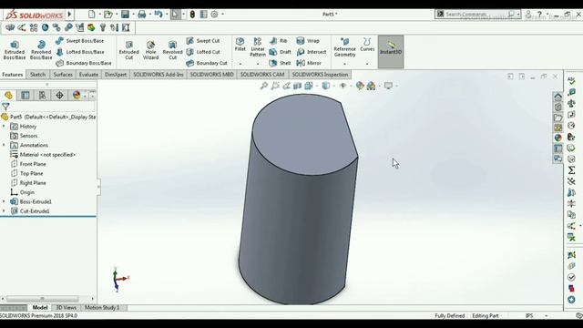The height and width of the screenshot is (328, 583).
Task: Open Reference Geometry options
Action: click(x=344, y=47)
